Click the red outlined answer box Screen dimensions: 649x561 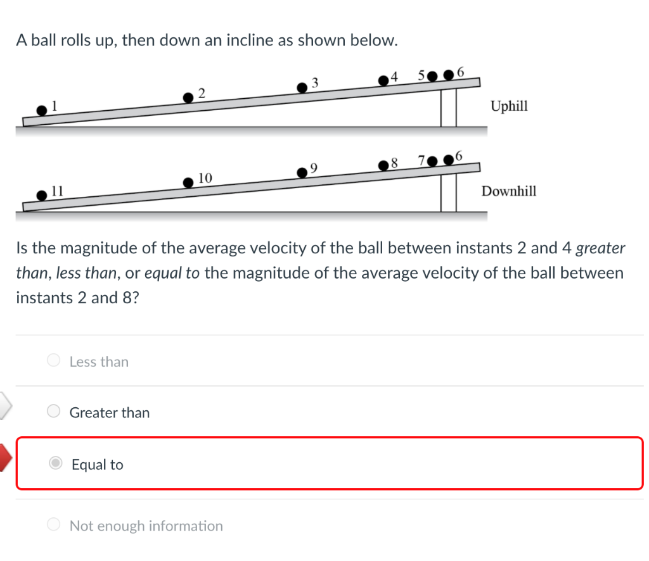(330, 464)
